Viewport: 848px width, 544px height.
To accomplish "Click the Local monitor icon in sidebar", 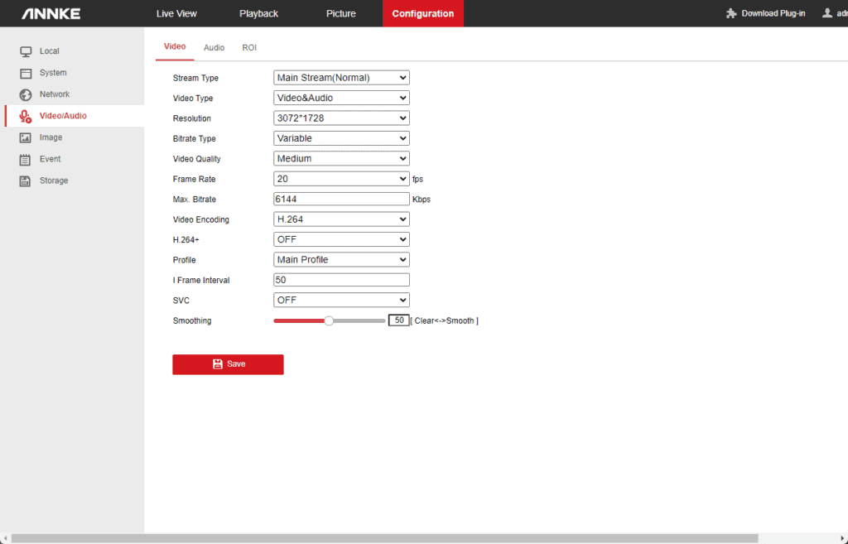I will tap(26, 51).
